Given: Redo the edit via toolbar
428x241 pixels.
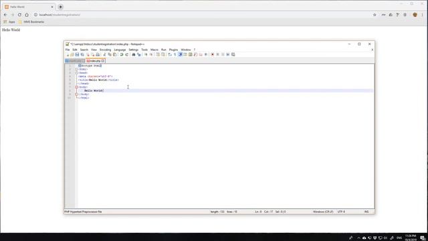Looking at the screenshot, I should pos(127,55).
